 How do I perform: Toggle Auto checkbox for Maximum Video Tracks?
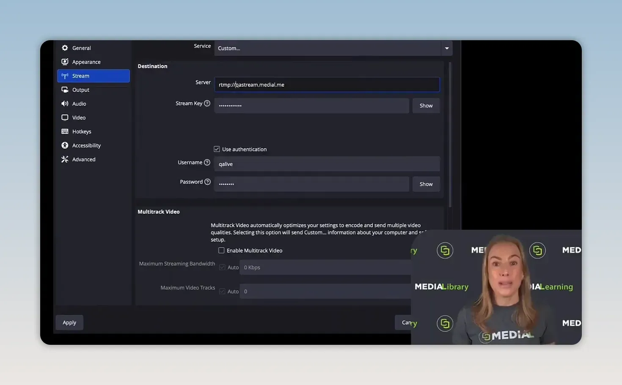click(222, 291)
